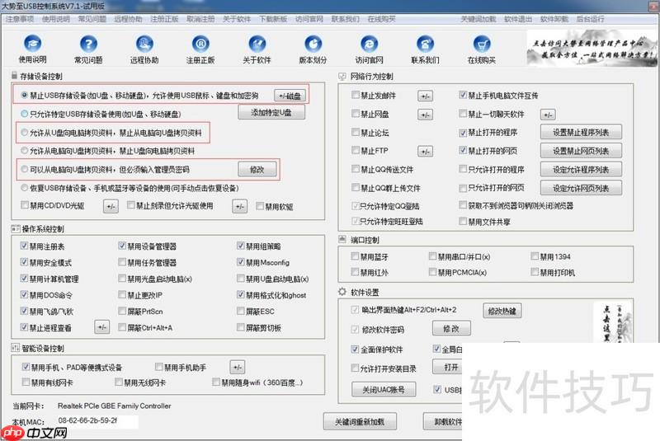Uncheck the 全面保护软件 checkbox
The width and height of the screenshot is (660, 441).
355,350
